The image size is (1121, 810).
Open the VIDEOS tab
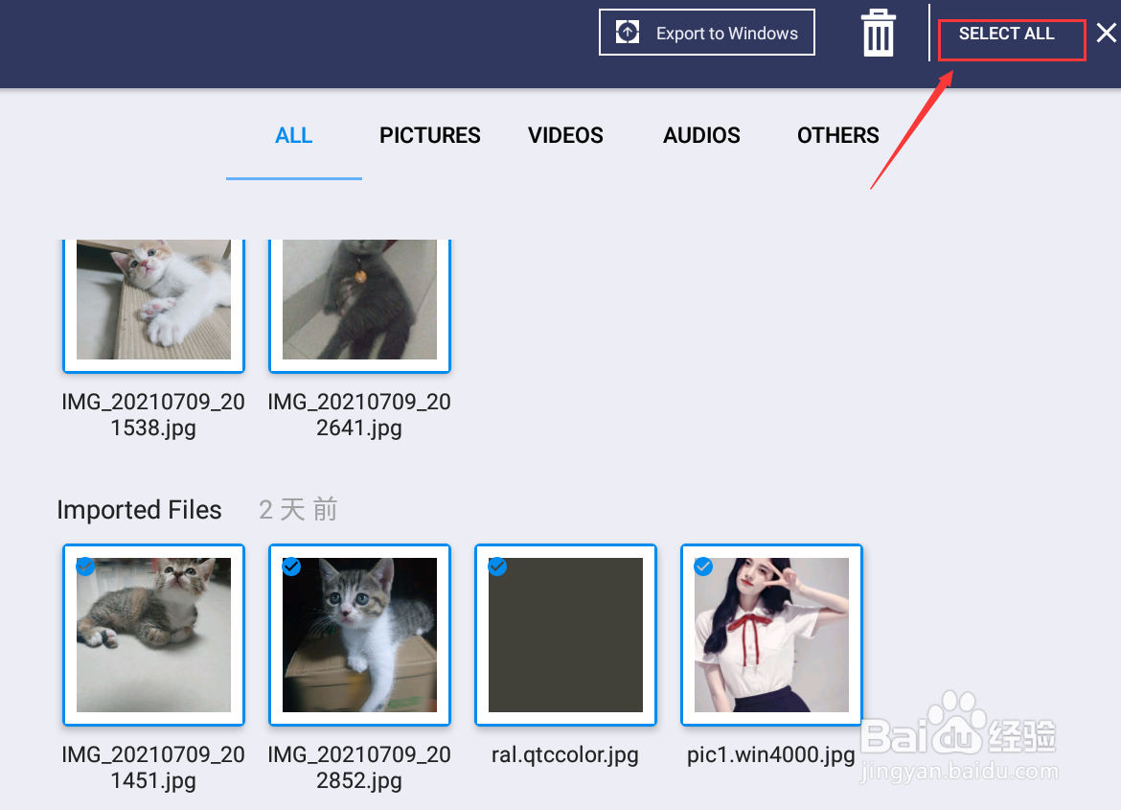[564, 135]
